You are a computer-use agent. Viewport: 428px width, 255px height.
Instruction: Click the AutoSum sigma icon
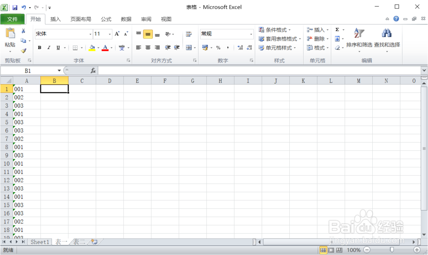(x=337, y=29)
